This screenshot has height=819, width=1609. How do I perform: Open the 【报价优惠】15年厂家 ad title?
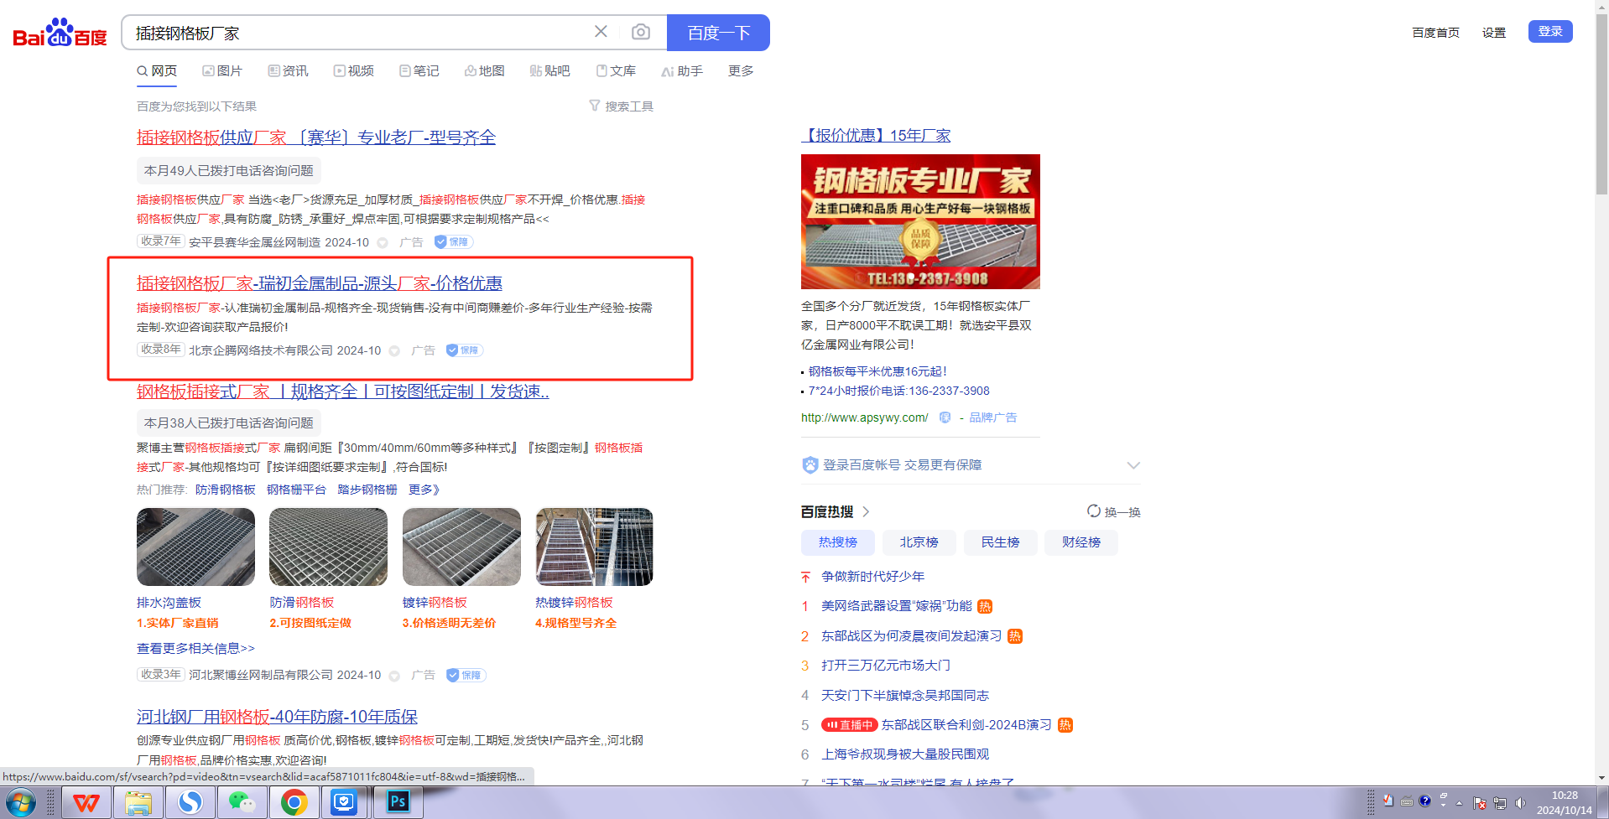[876, 136]
